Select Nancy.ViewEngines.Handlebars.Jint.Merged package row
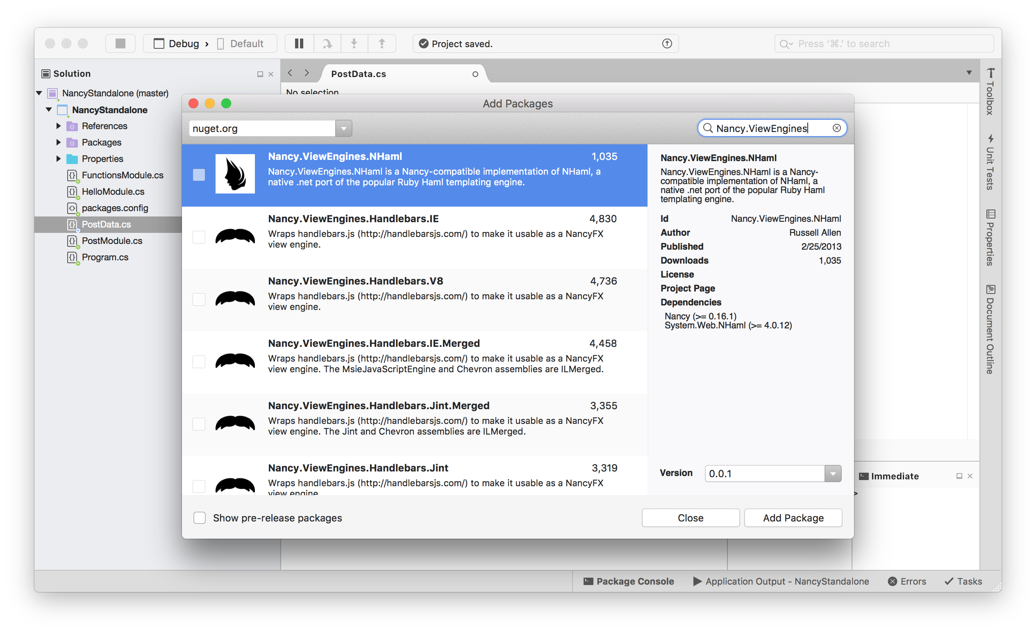The height and width of the screenshot is (633, 1036). 414,424
